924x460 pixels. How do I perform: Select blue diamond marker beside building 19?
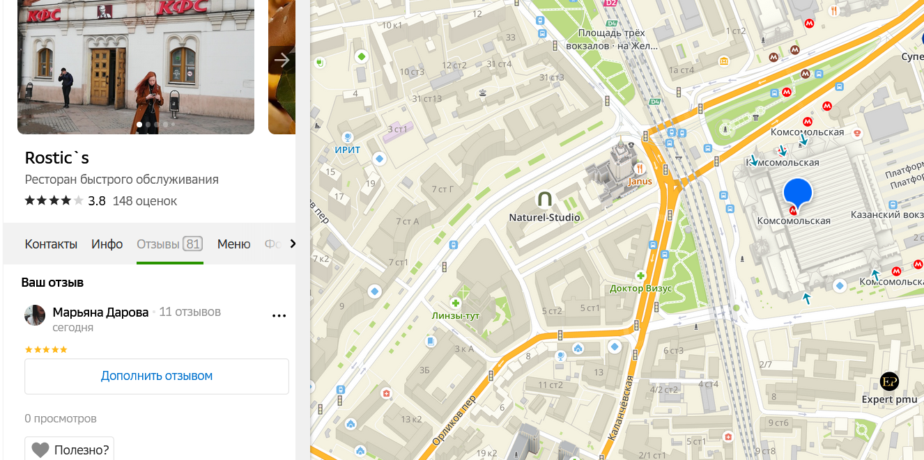379,159
